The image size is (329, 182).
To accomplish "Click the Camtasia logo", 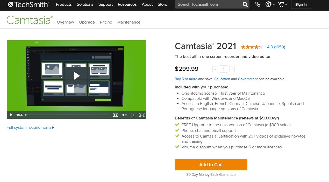I will point(30,20).
